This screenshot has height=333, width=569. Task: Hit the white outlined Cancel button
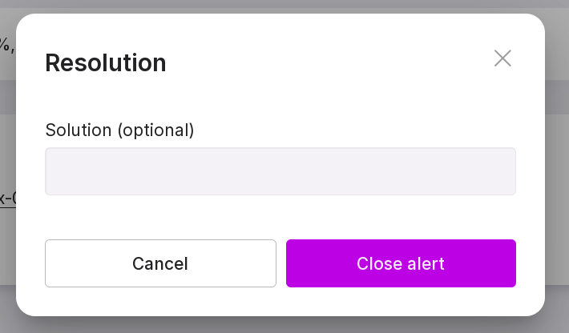coord(160,263)
